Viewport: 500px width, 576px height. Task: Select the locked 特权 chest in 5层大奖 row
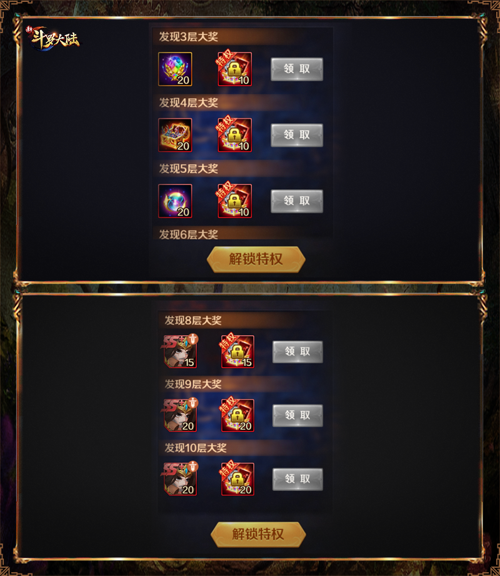[234, 201]
